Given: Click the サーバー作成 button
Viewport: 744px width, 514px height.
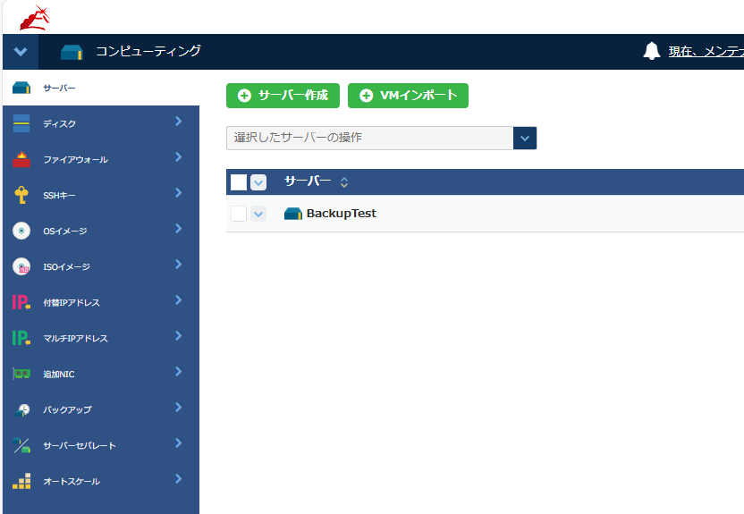Looking at the screenshot, I should pyautogui.click(x=283, y=96).
